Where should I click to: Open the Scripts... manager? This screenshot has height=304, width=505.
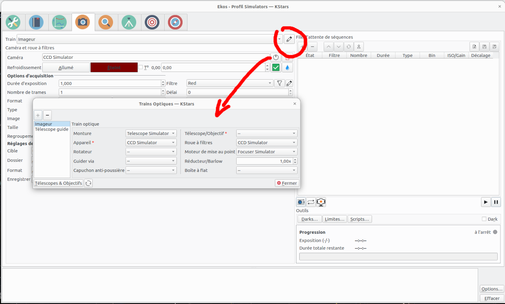(x=360, y=219)
